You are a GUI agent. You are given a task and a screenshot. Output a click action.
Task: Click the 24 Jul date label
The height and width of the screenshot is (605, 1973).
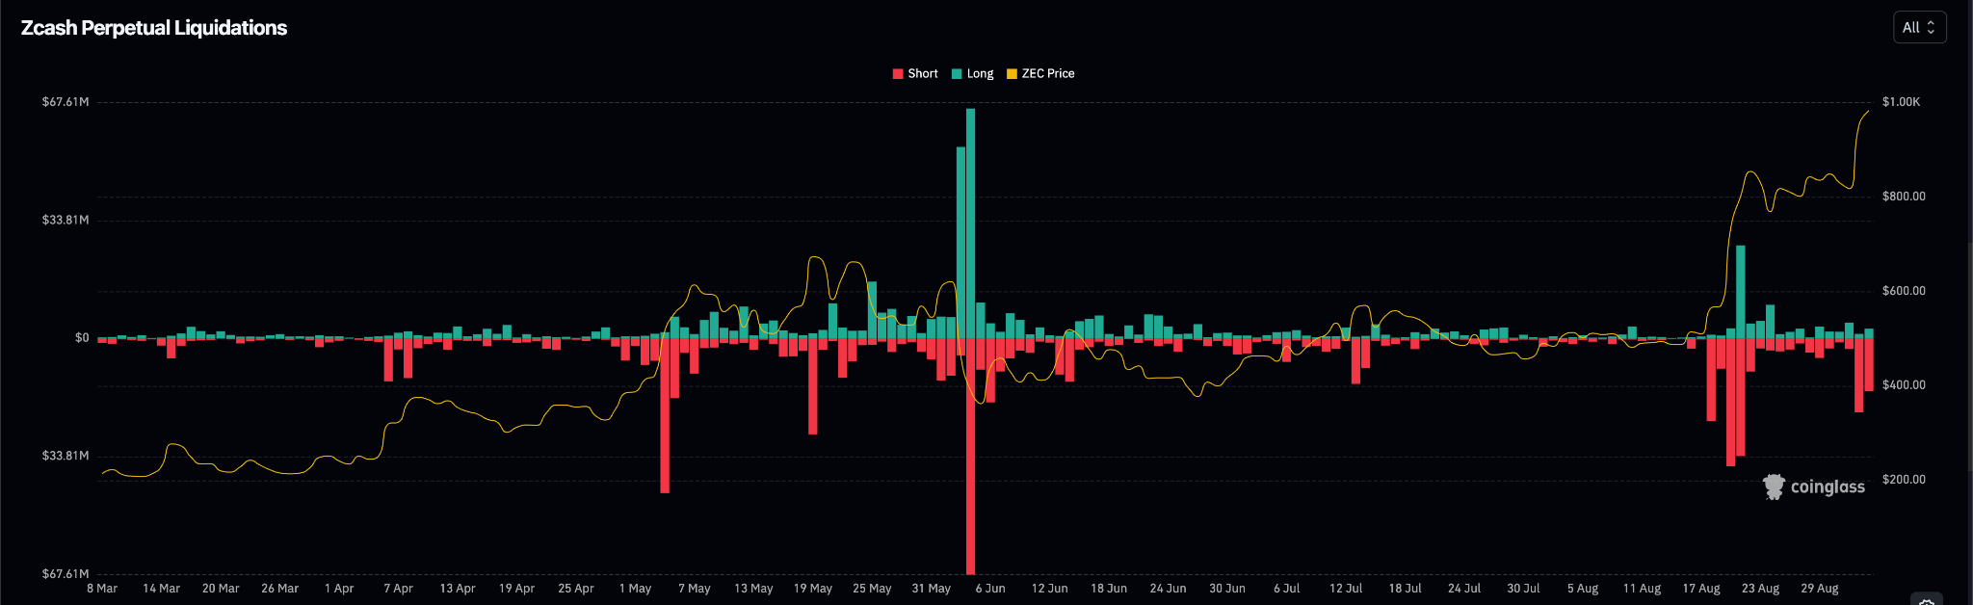[x=1464, y=589]
